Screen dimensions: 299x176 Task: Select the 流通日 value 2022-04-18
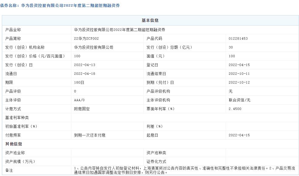(85, 73)
